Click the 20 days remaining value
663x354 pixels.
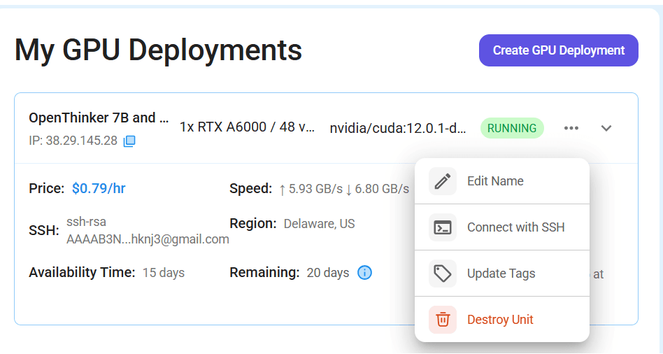[328, 273]
